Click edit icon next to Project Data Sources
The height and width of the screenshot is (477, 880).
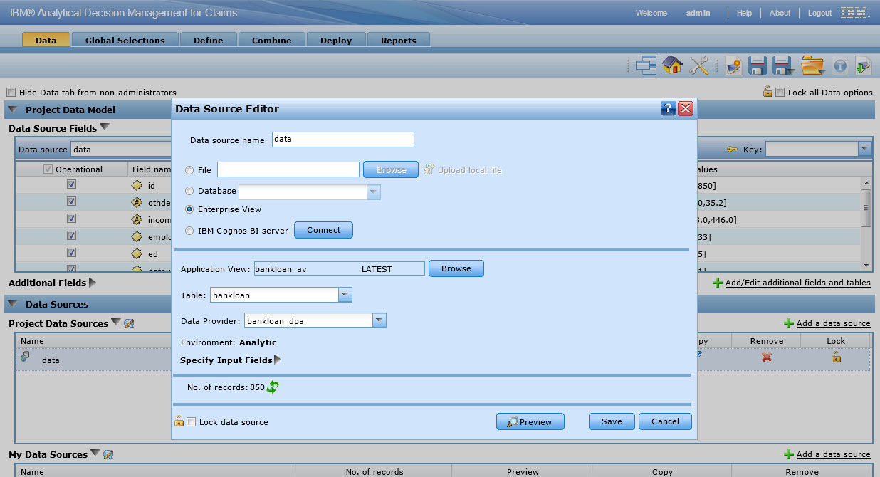[x=129, y=323]
